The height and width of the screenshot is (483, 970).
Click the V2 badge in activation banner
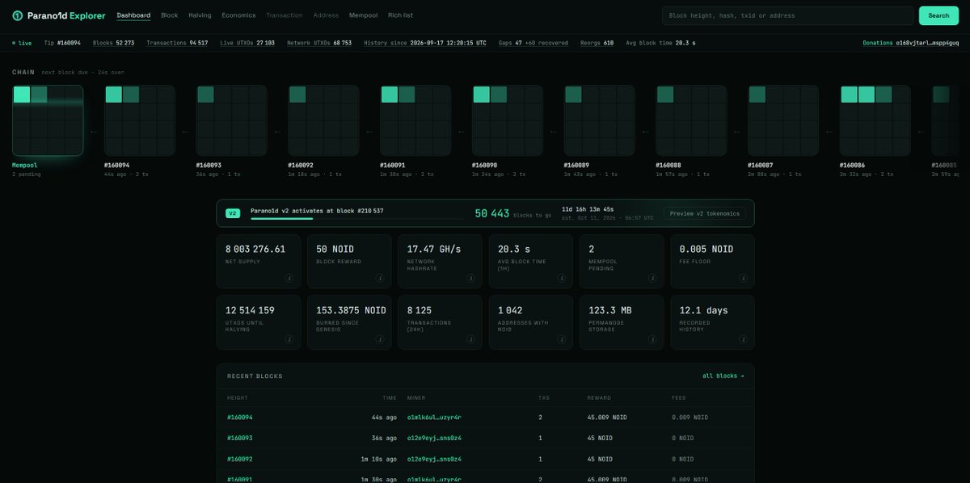pyautogui.click(x=233, y=213)
